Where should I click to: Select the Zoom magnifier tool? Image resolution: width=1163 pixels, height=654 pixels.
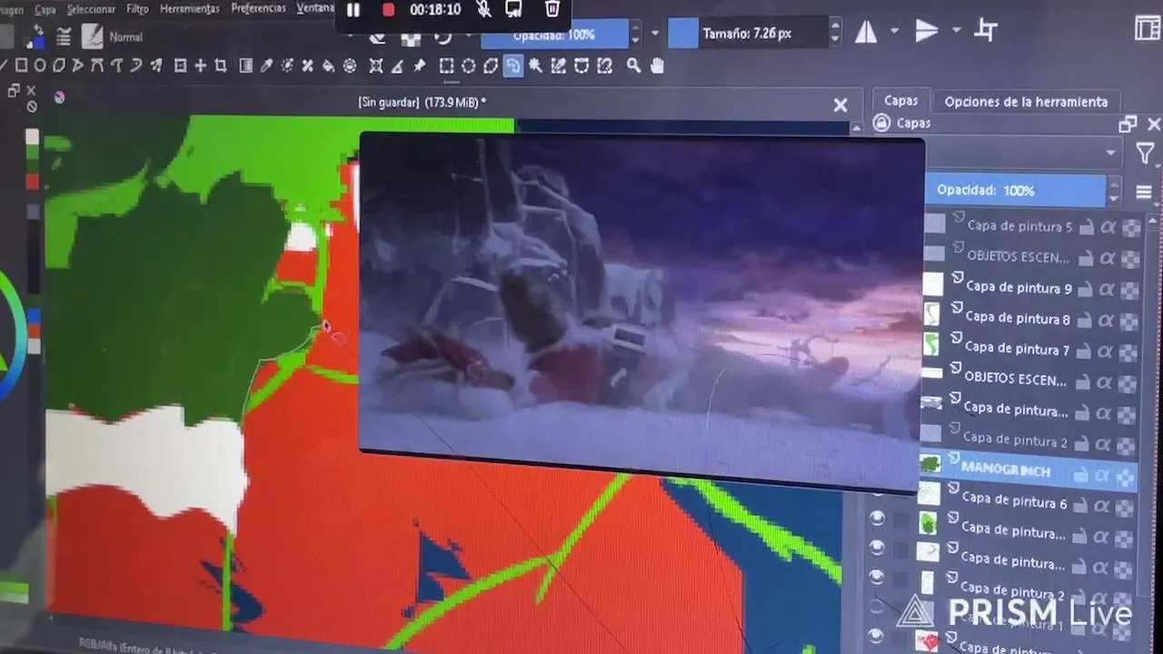click(633, 65)
